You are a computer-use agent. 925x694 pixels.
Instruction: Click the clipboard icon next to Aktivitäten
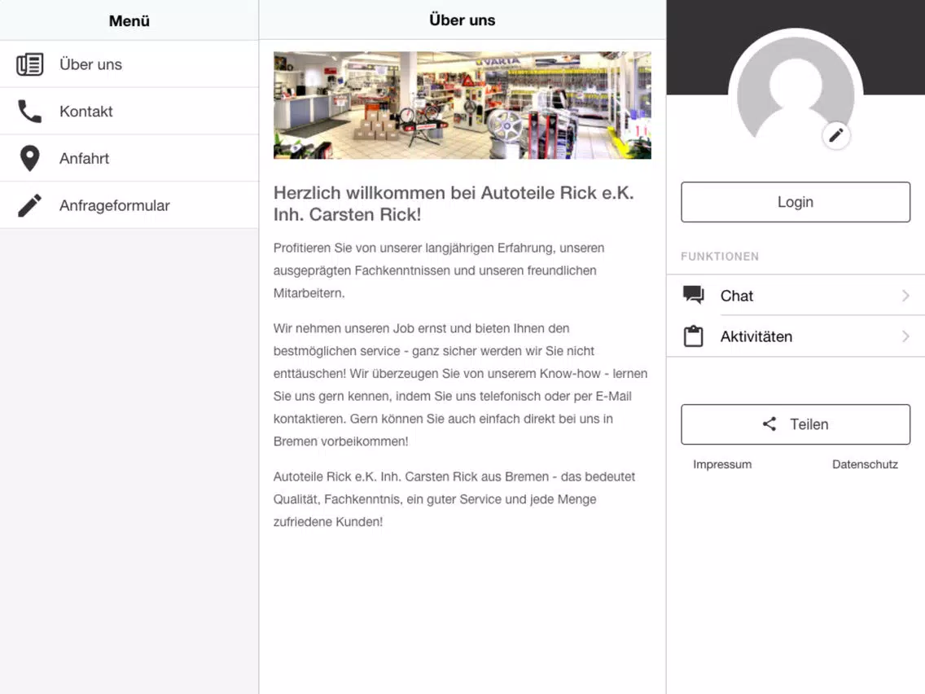(x=693, y=336)
